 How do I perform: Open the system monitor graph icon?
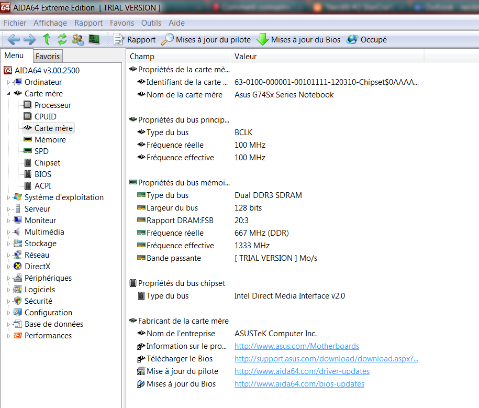94,39
